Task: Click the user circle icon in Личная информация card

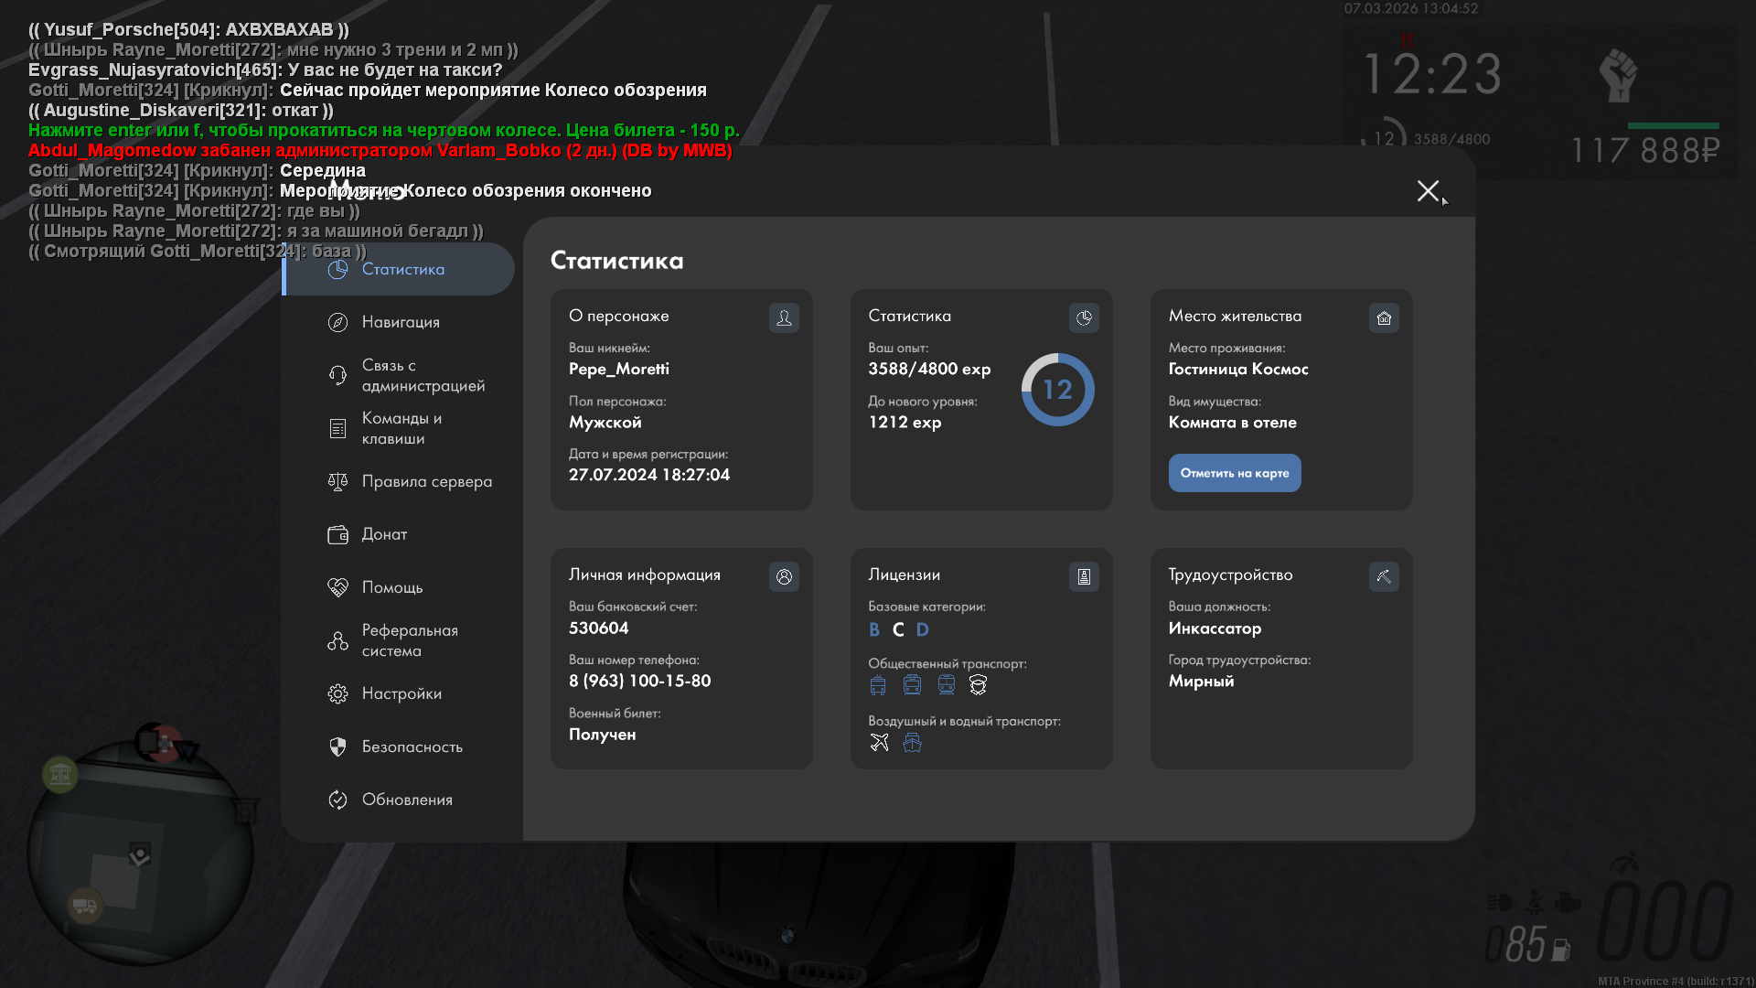Action: pyautogui.click(x=784, y=576)
